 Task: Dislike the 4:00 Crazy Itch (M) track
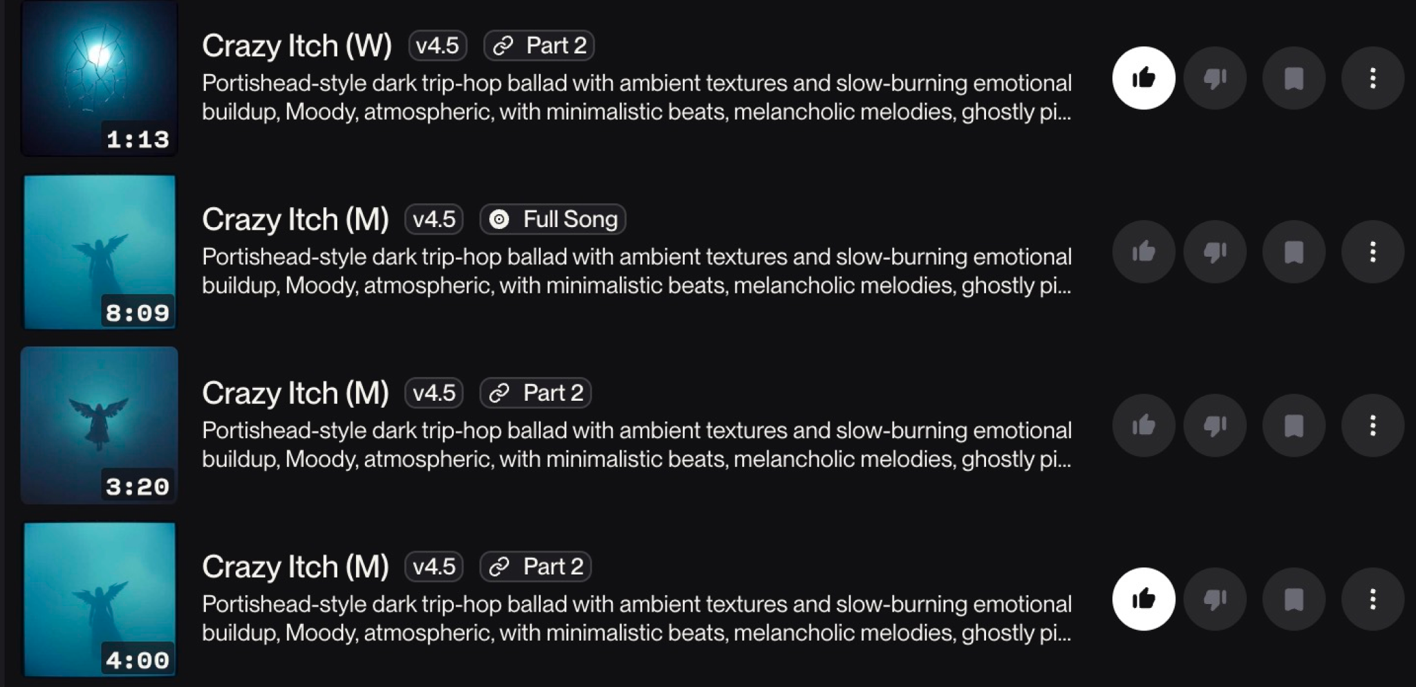pos(1215,599)
